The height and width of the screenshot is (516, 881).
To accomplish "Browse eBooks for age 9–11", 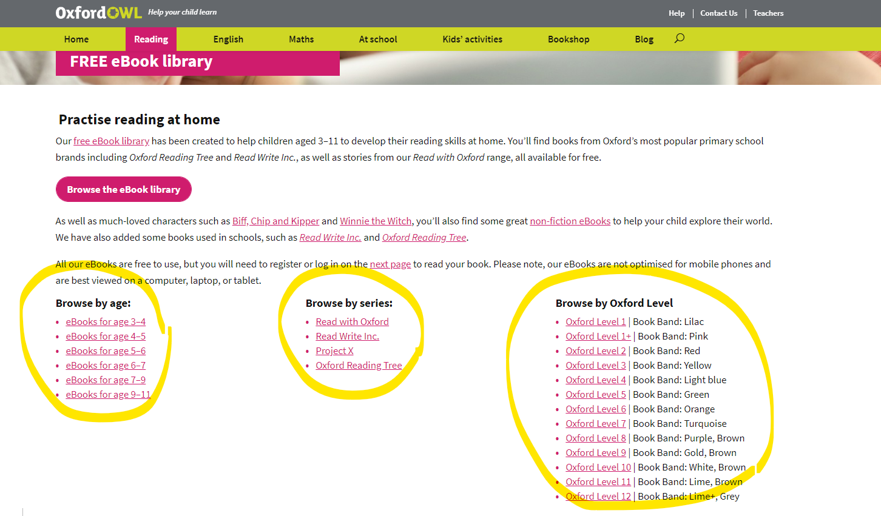I will point(108,394).
